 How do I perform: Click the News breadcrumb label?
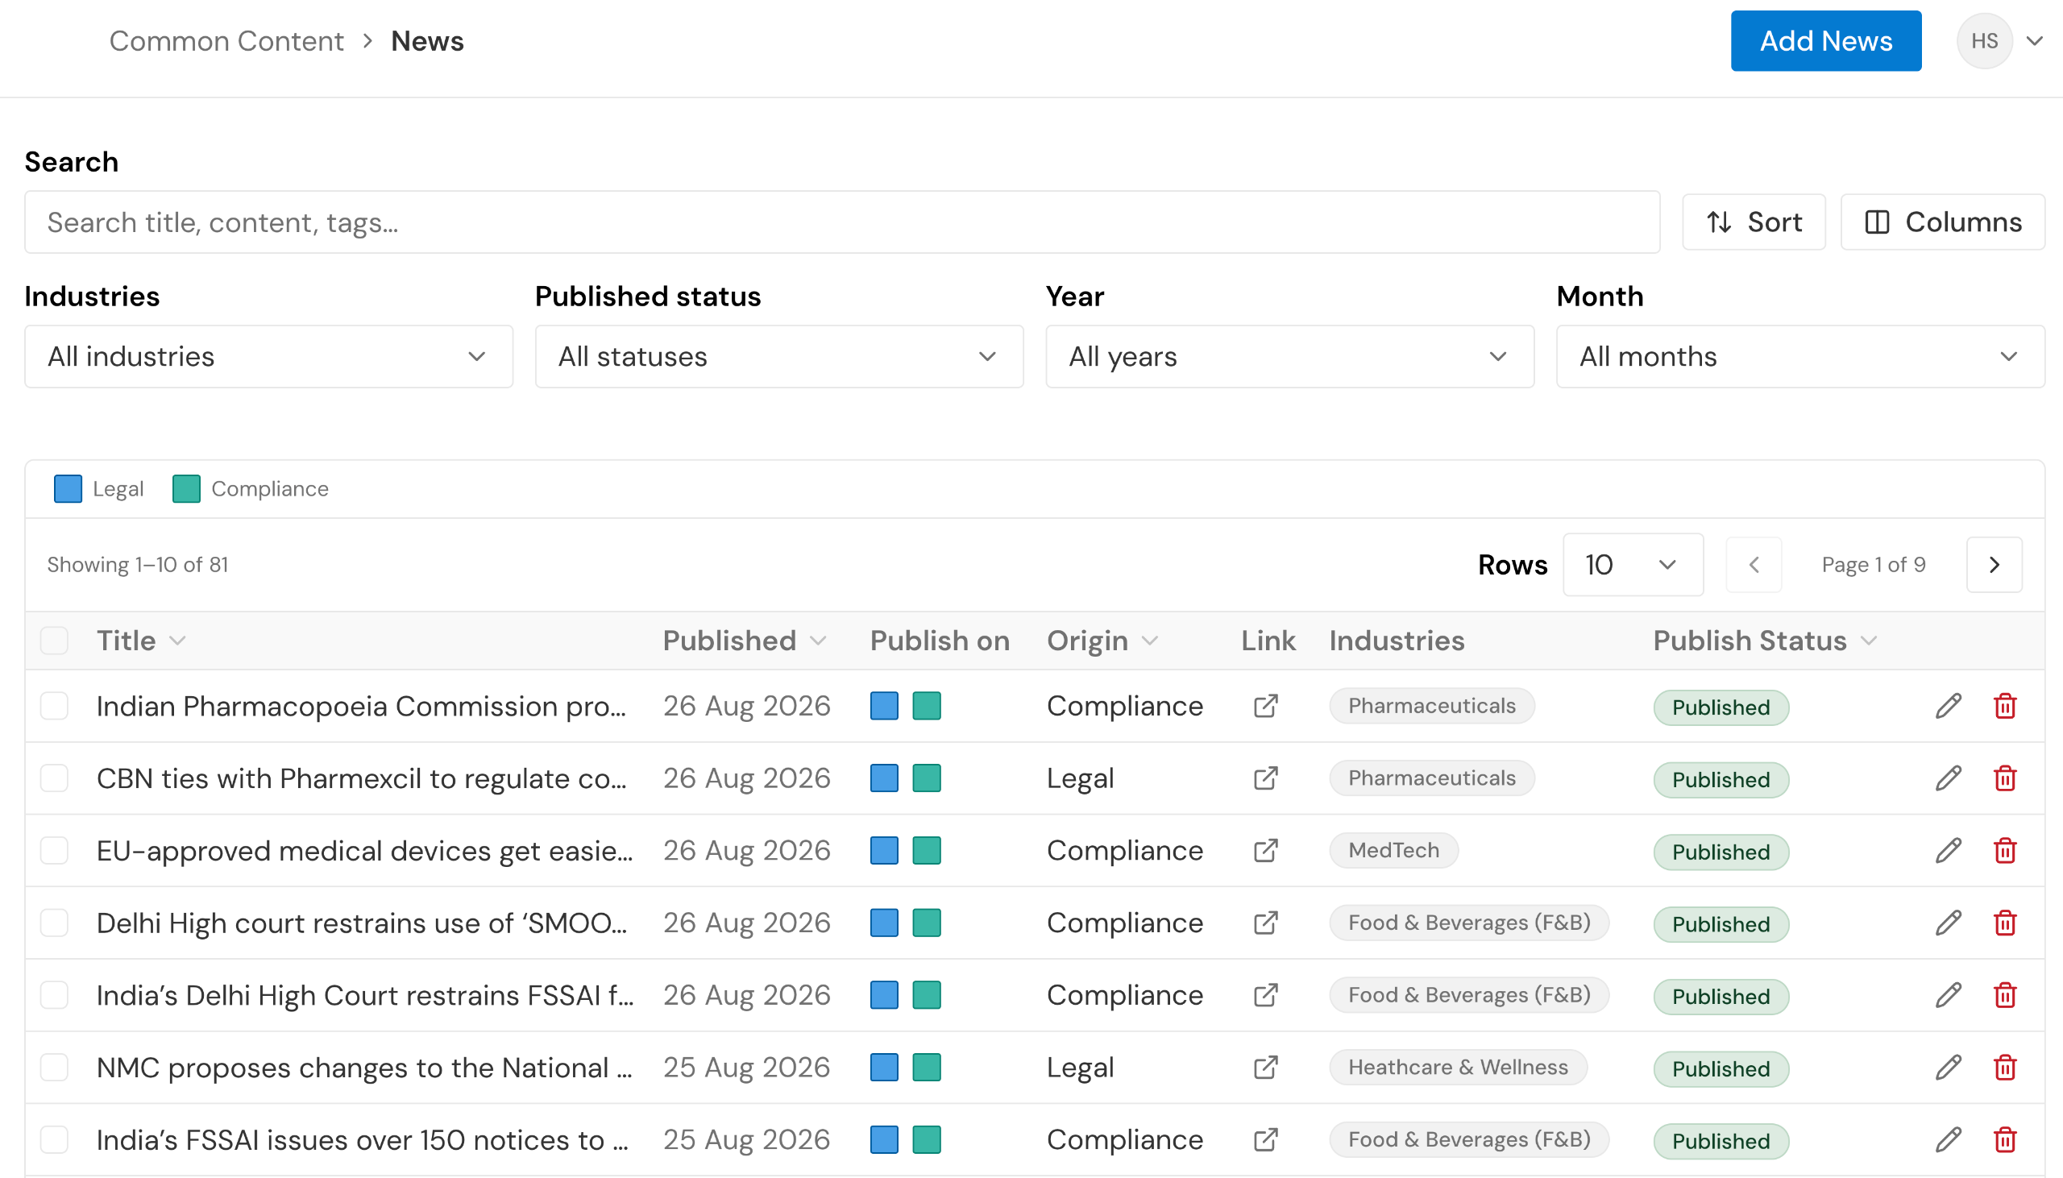427,41
